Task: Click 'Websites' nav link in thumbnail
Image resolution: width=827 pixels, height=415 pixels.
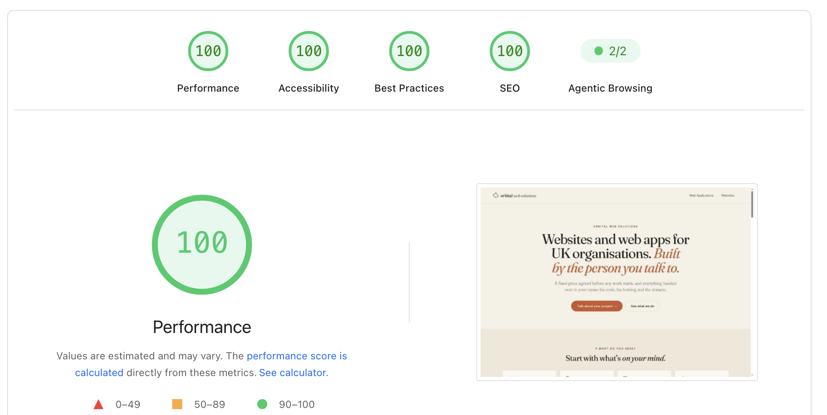Action: tap(728, 195)
